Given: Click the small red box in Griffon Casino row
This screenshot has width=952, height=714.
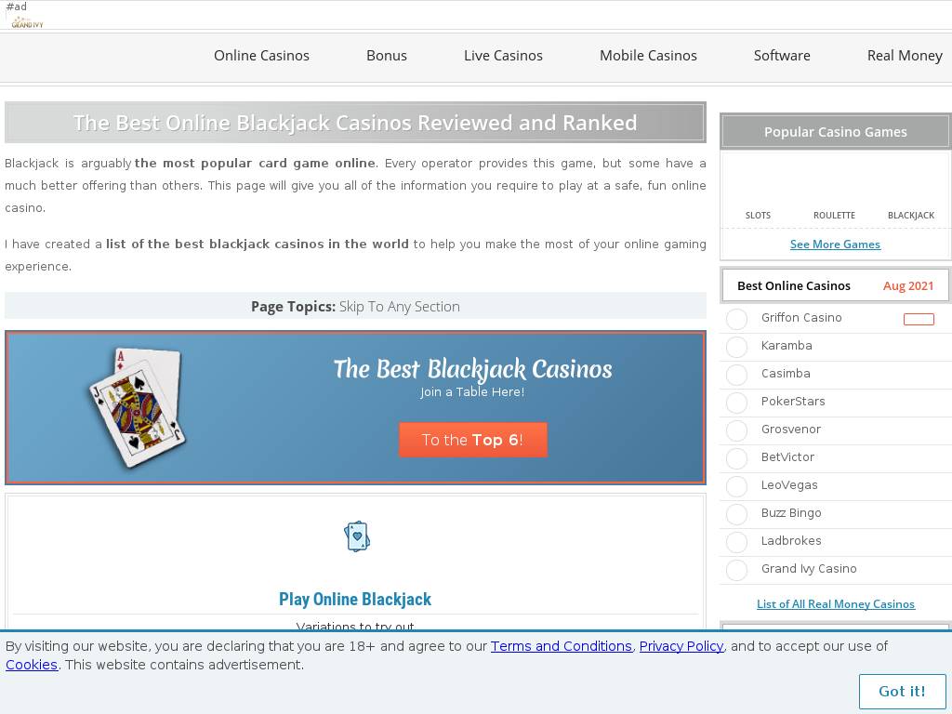Looking at the screenshot, I should [919, 319].
